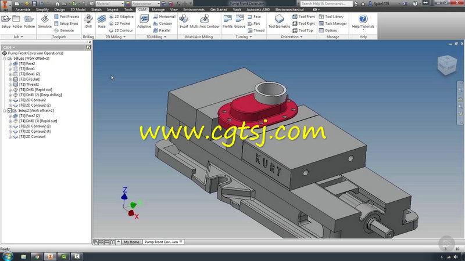
Task: Choose Swarf multi-axis milling
Action: click(184, 21)
